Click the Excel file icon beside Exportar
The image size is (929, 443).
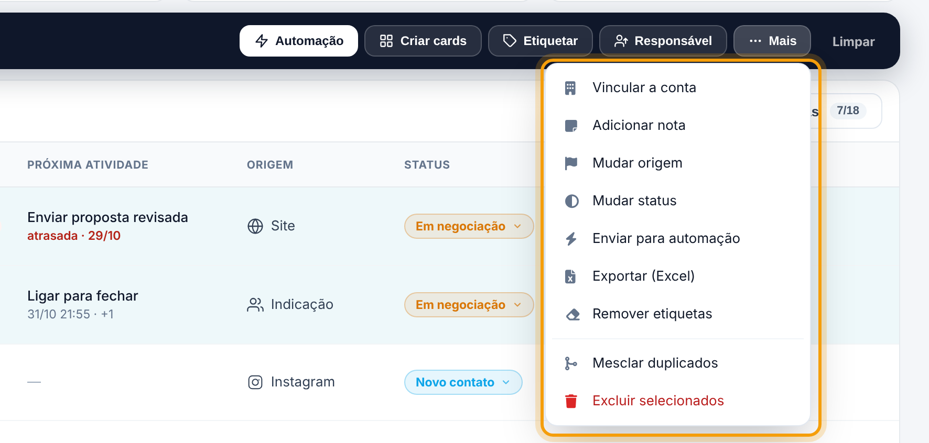[x=570, y=276]
